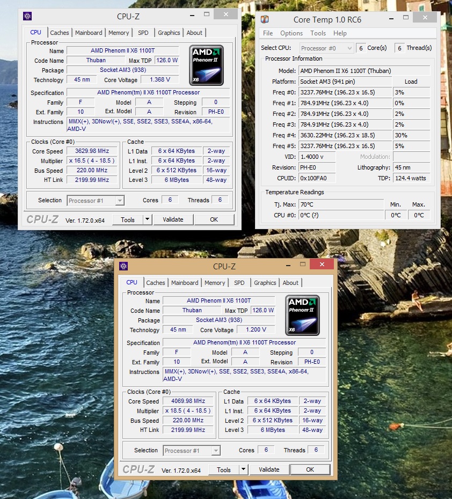Click Model field in Core Temp

pos(364,71)
